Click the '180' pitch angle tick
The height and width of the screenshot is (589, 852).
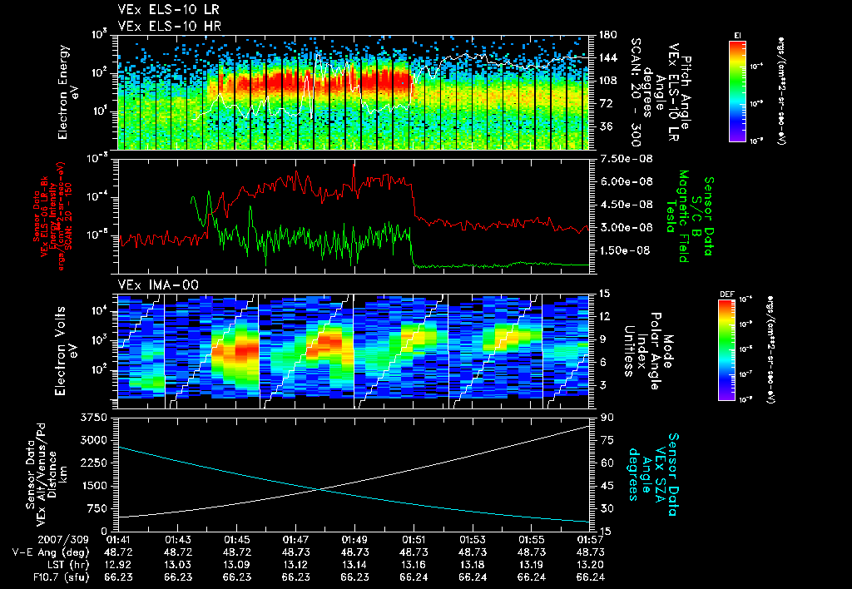pyautogui.click(x=607, y=35)
